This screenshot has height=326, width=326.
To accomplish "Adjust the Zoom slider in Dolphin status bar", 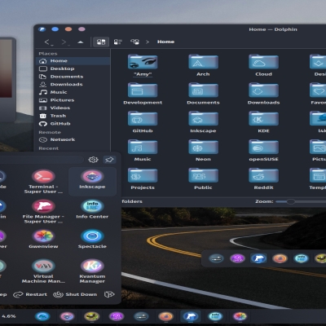I will tap(291, 201).
